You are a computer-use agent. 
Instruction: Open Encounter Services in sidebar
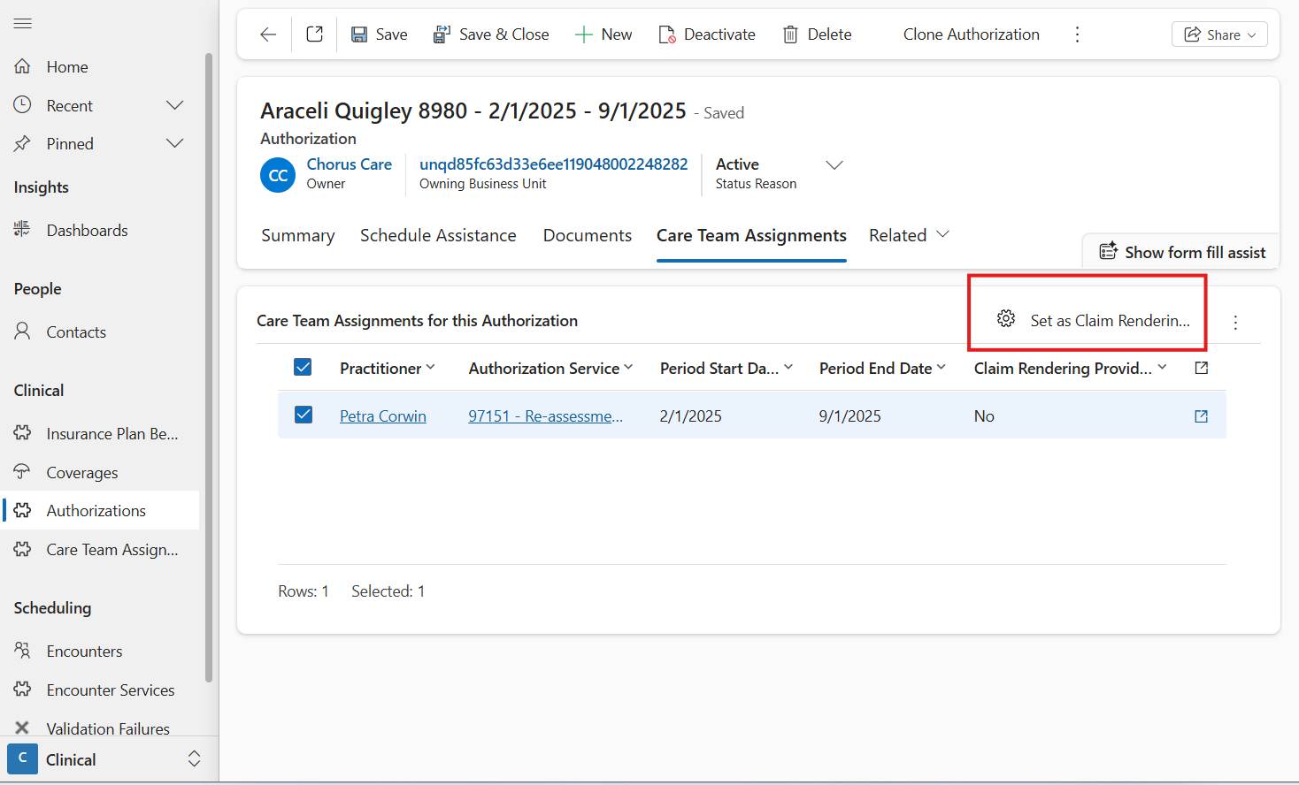pos(101,690)
